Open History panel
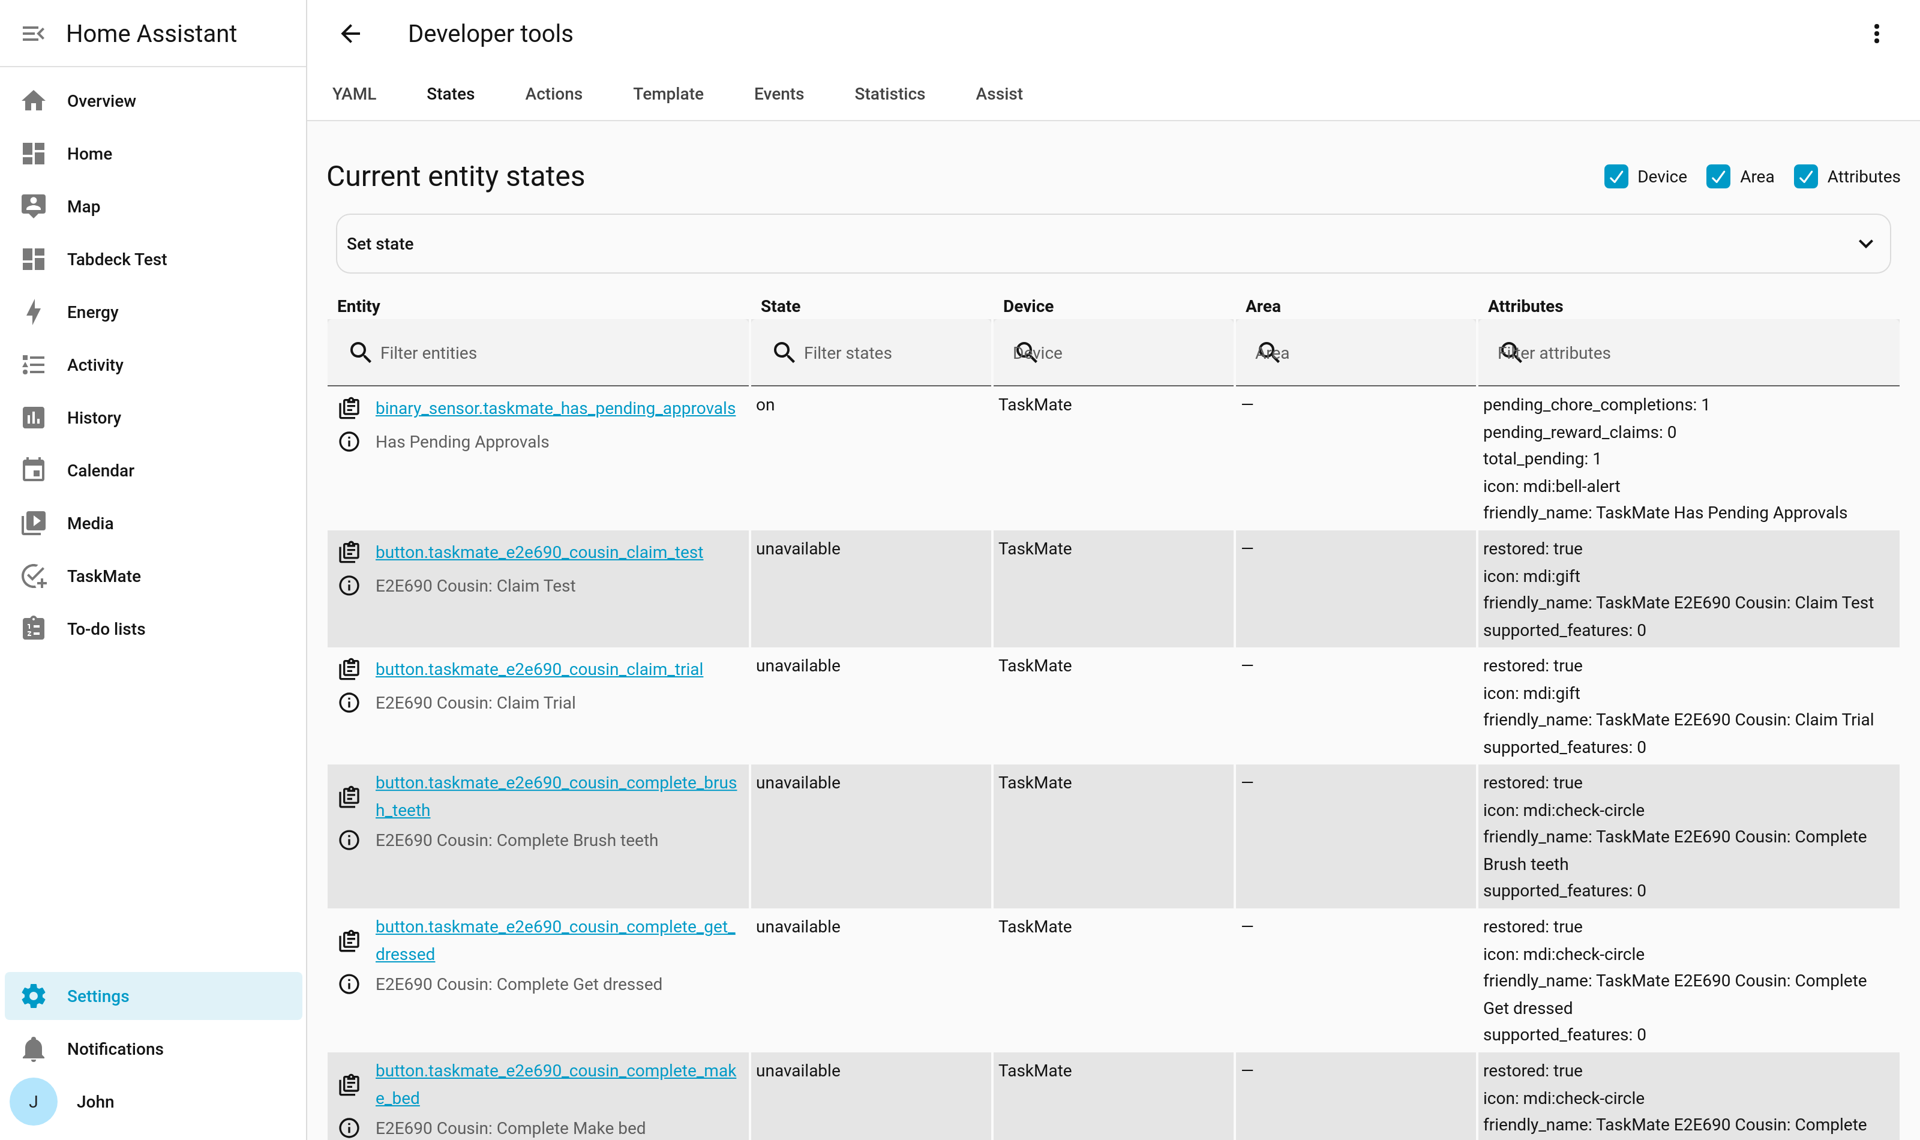 [153, 418]
